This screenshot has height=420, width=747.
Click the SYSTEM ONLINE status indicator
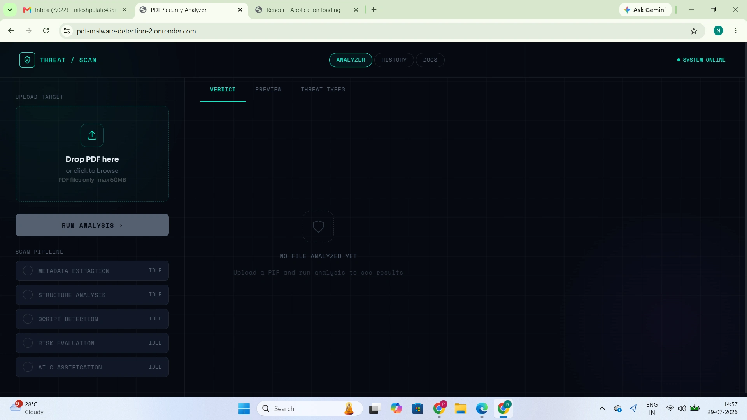click(701, 60)
